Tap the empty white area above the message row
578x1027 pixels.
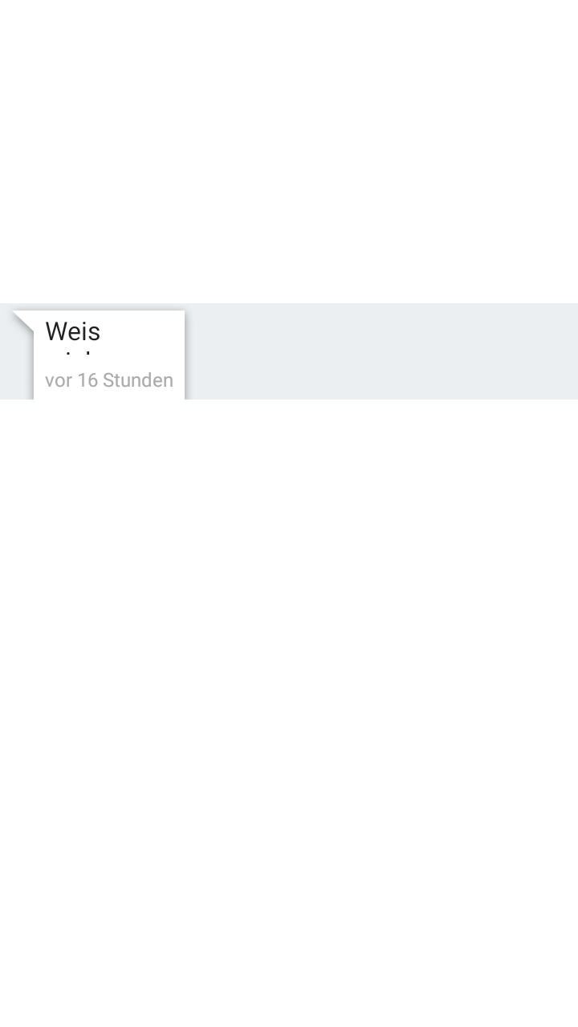(289, 152)
